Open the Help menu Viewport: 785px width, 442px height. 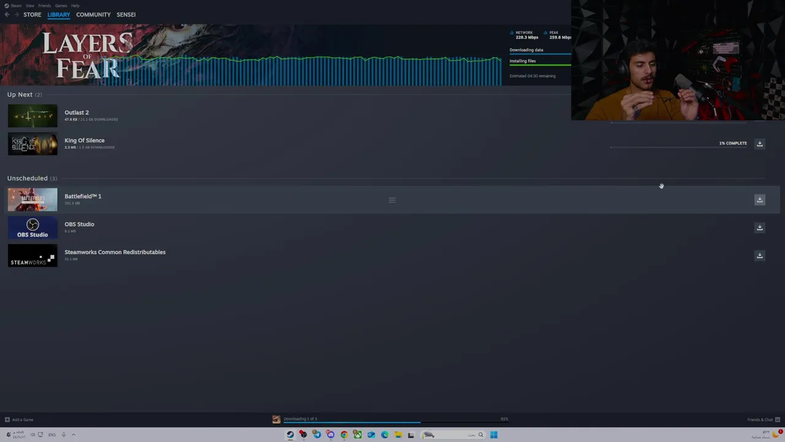(x=75, y=6)
